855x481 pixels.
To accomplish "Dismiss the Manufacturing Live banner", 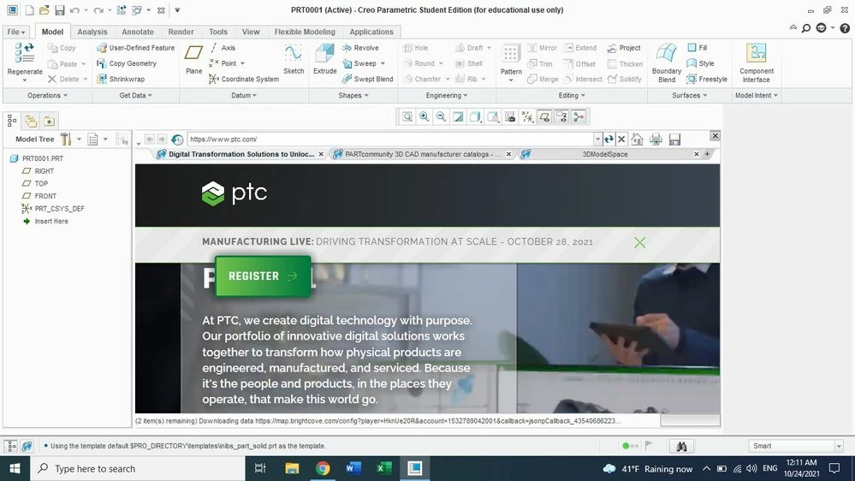I will [639, 242].
